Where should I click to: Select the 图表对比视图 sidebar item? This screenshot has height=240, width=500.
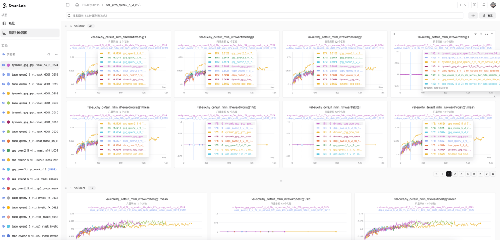(x=30, y=33)
